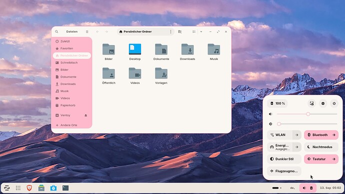Open the Desktop folder icon

point(135,49)
